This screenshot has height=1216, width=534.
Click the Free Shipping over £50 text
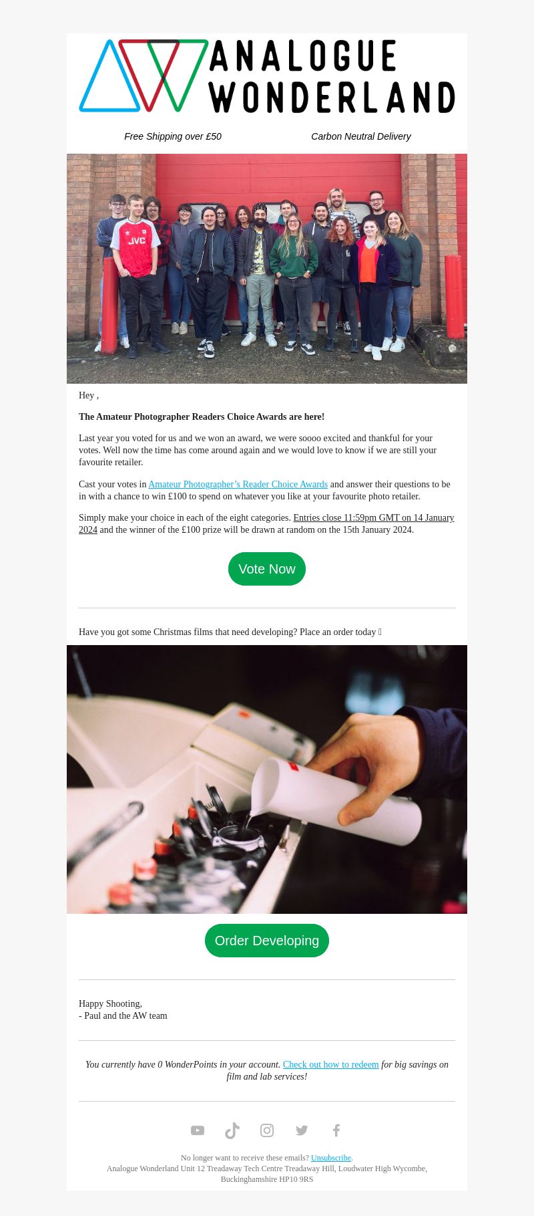[x=173, y=136]
